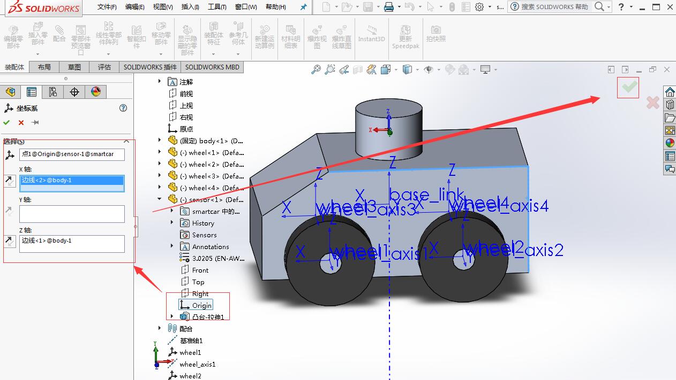Open the 插入(I) menu
The width and height of the screenshot is (676, 380).
190,7
